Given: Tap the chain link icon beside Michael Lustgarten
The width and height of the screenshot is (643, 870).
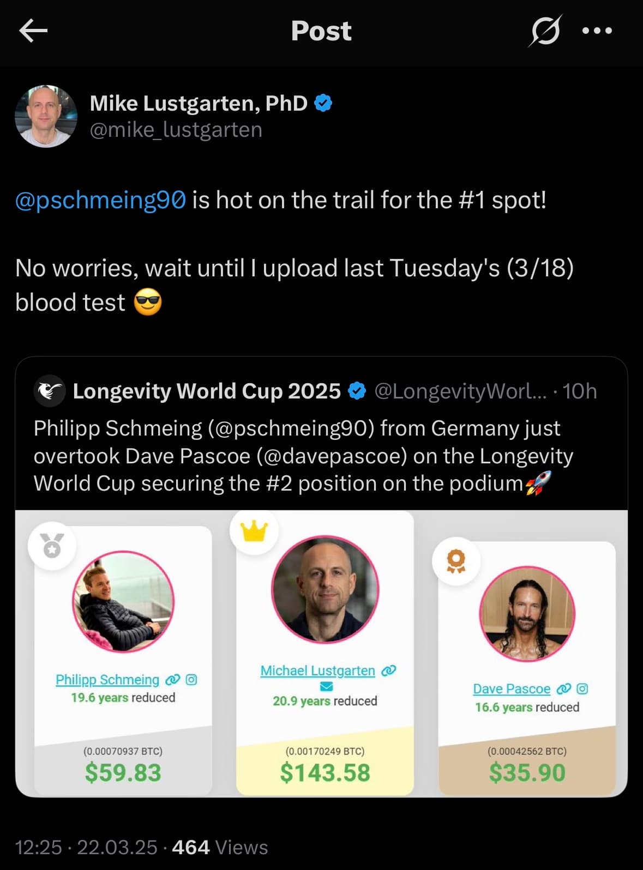Looking at the screenshot, I should (x=389, y=670).
